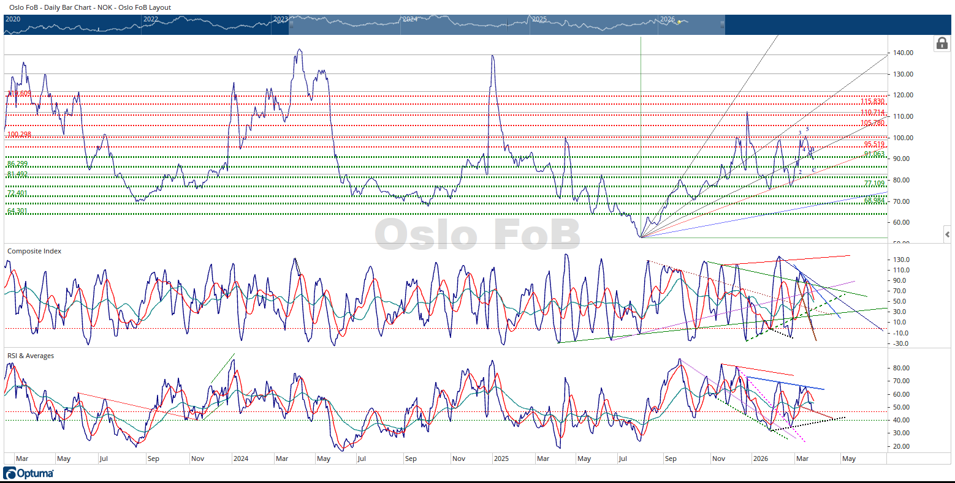Click the 115.830 red resistance level label
This screenshot has height=483, width=955.
tap(872, 102)
